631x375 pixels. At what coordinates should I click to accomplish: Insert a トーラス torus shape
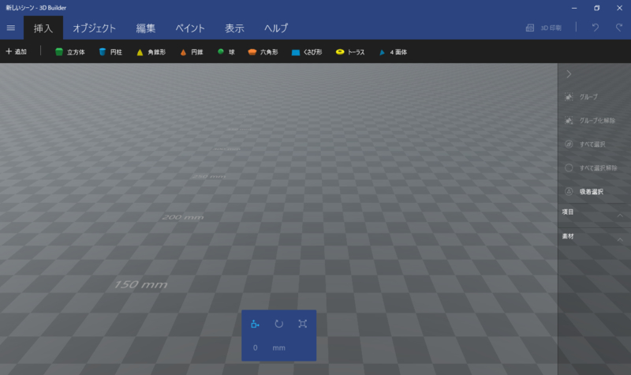click(x=350, y=52)
